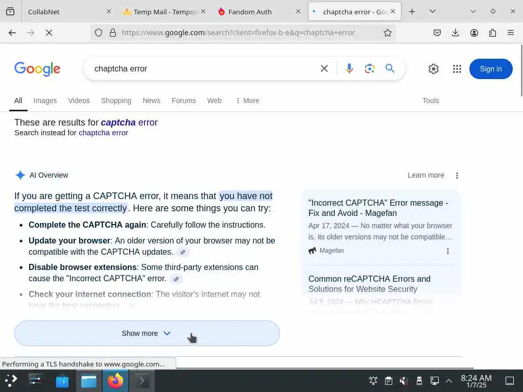Select the Forums results tab
523x392 pixels.
[183, 101]
